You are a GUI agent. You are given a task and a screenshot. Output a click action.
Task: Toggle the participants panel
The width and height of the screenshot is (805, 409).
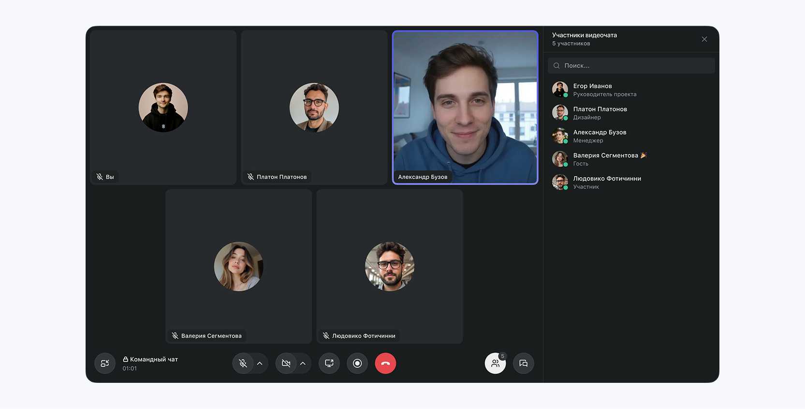495,364
